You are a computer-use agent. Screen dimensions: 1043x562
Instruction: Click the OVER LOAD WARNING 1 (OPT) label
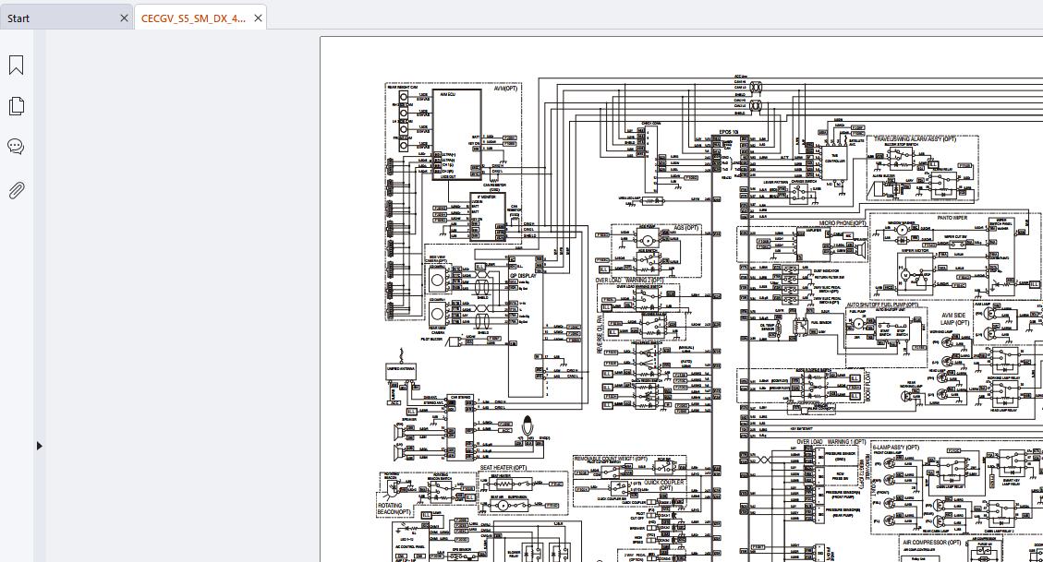coord(831,442)
